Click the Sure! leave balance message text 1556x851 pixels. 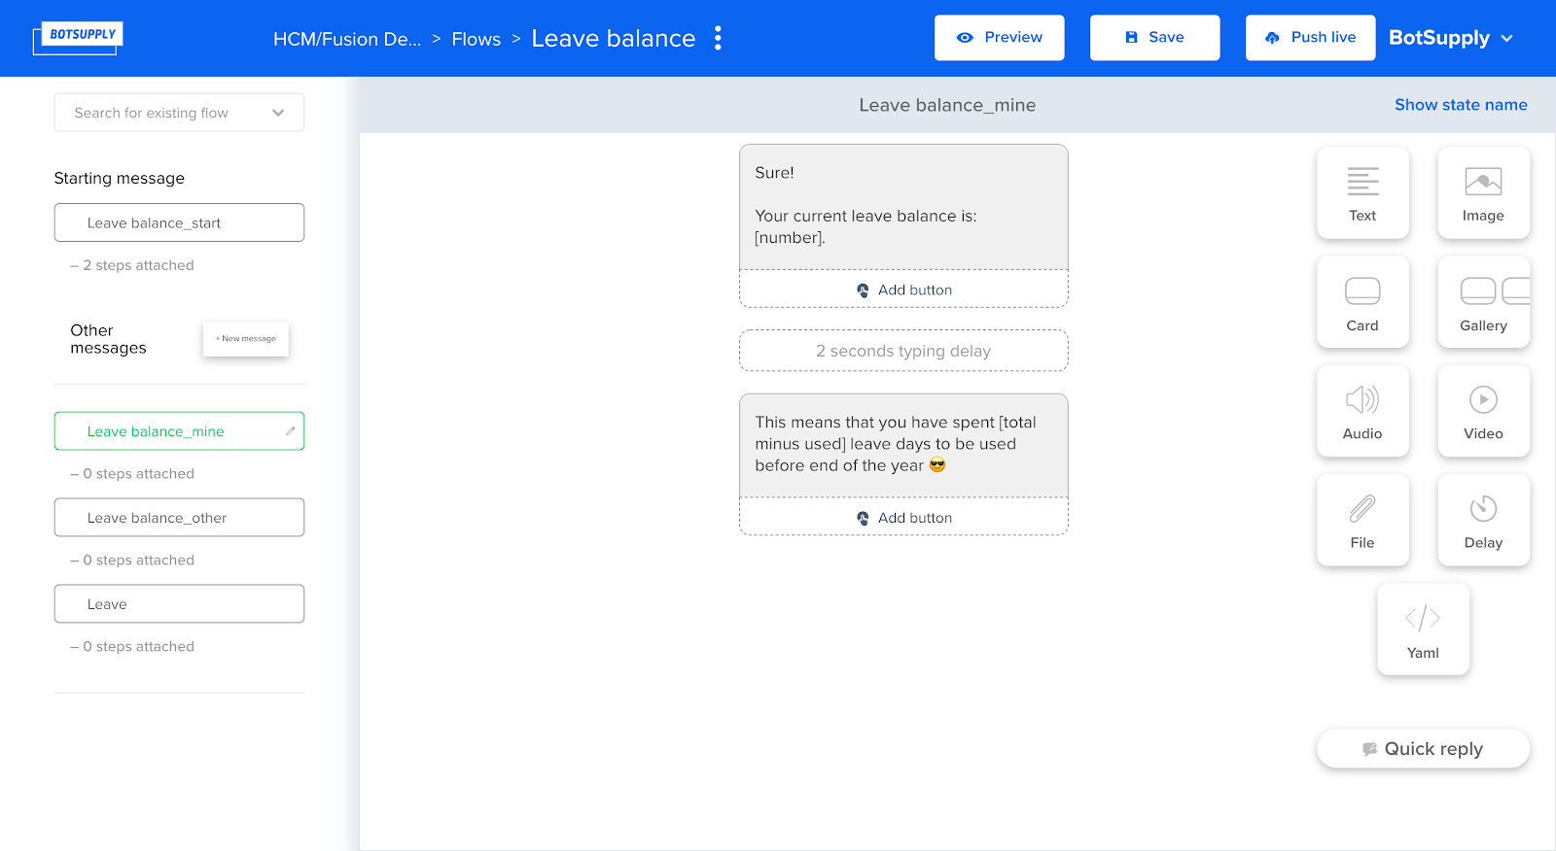[903, 207]
